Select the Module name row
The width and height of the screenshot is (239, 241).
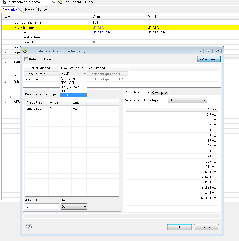coord(120,27)
